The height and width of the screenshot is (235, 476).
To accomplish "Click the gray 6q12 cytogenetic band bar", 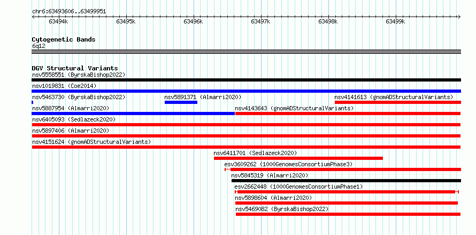I will pos(246,52).
